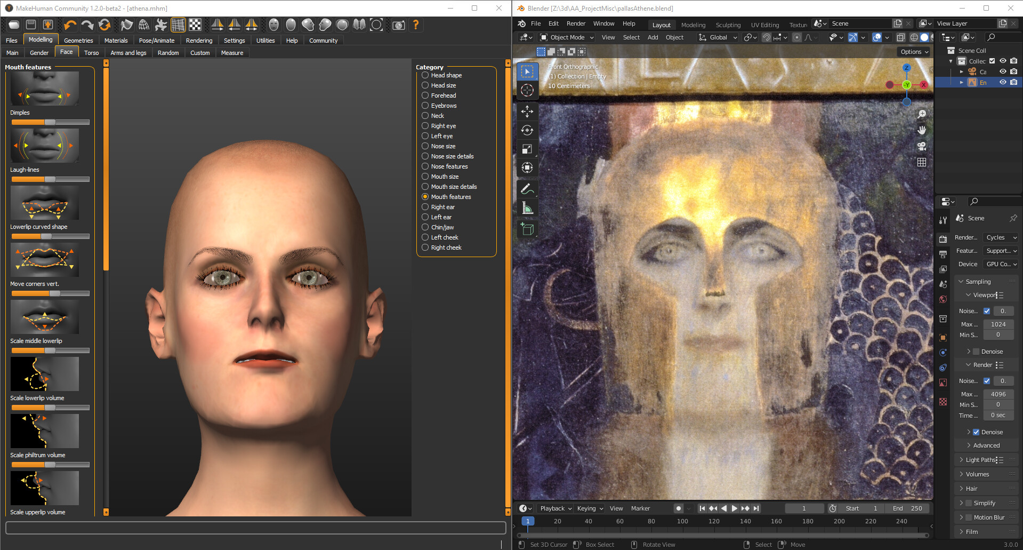Viewport: 1023px width, 550px height.
Task: Select the Blender Move tool
Action: click(527, 111)
